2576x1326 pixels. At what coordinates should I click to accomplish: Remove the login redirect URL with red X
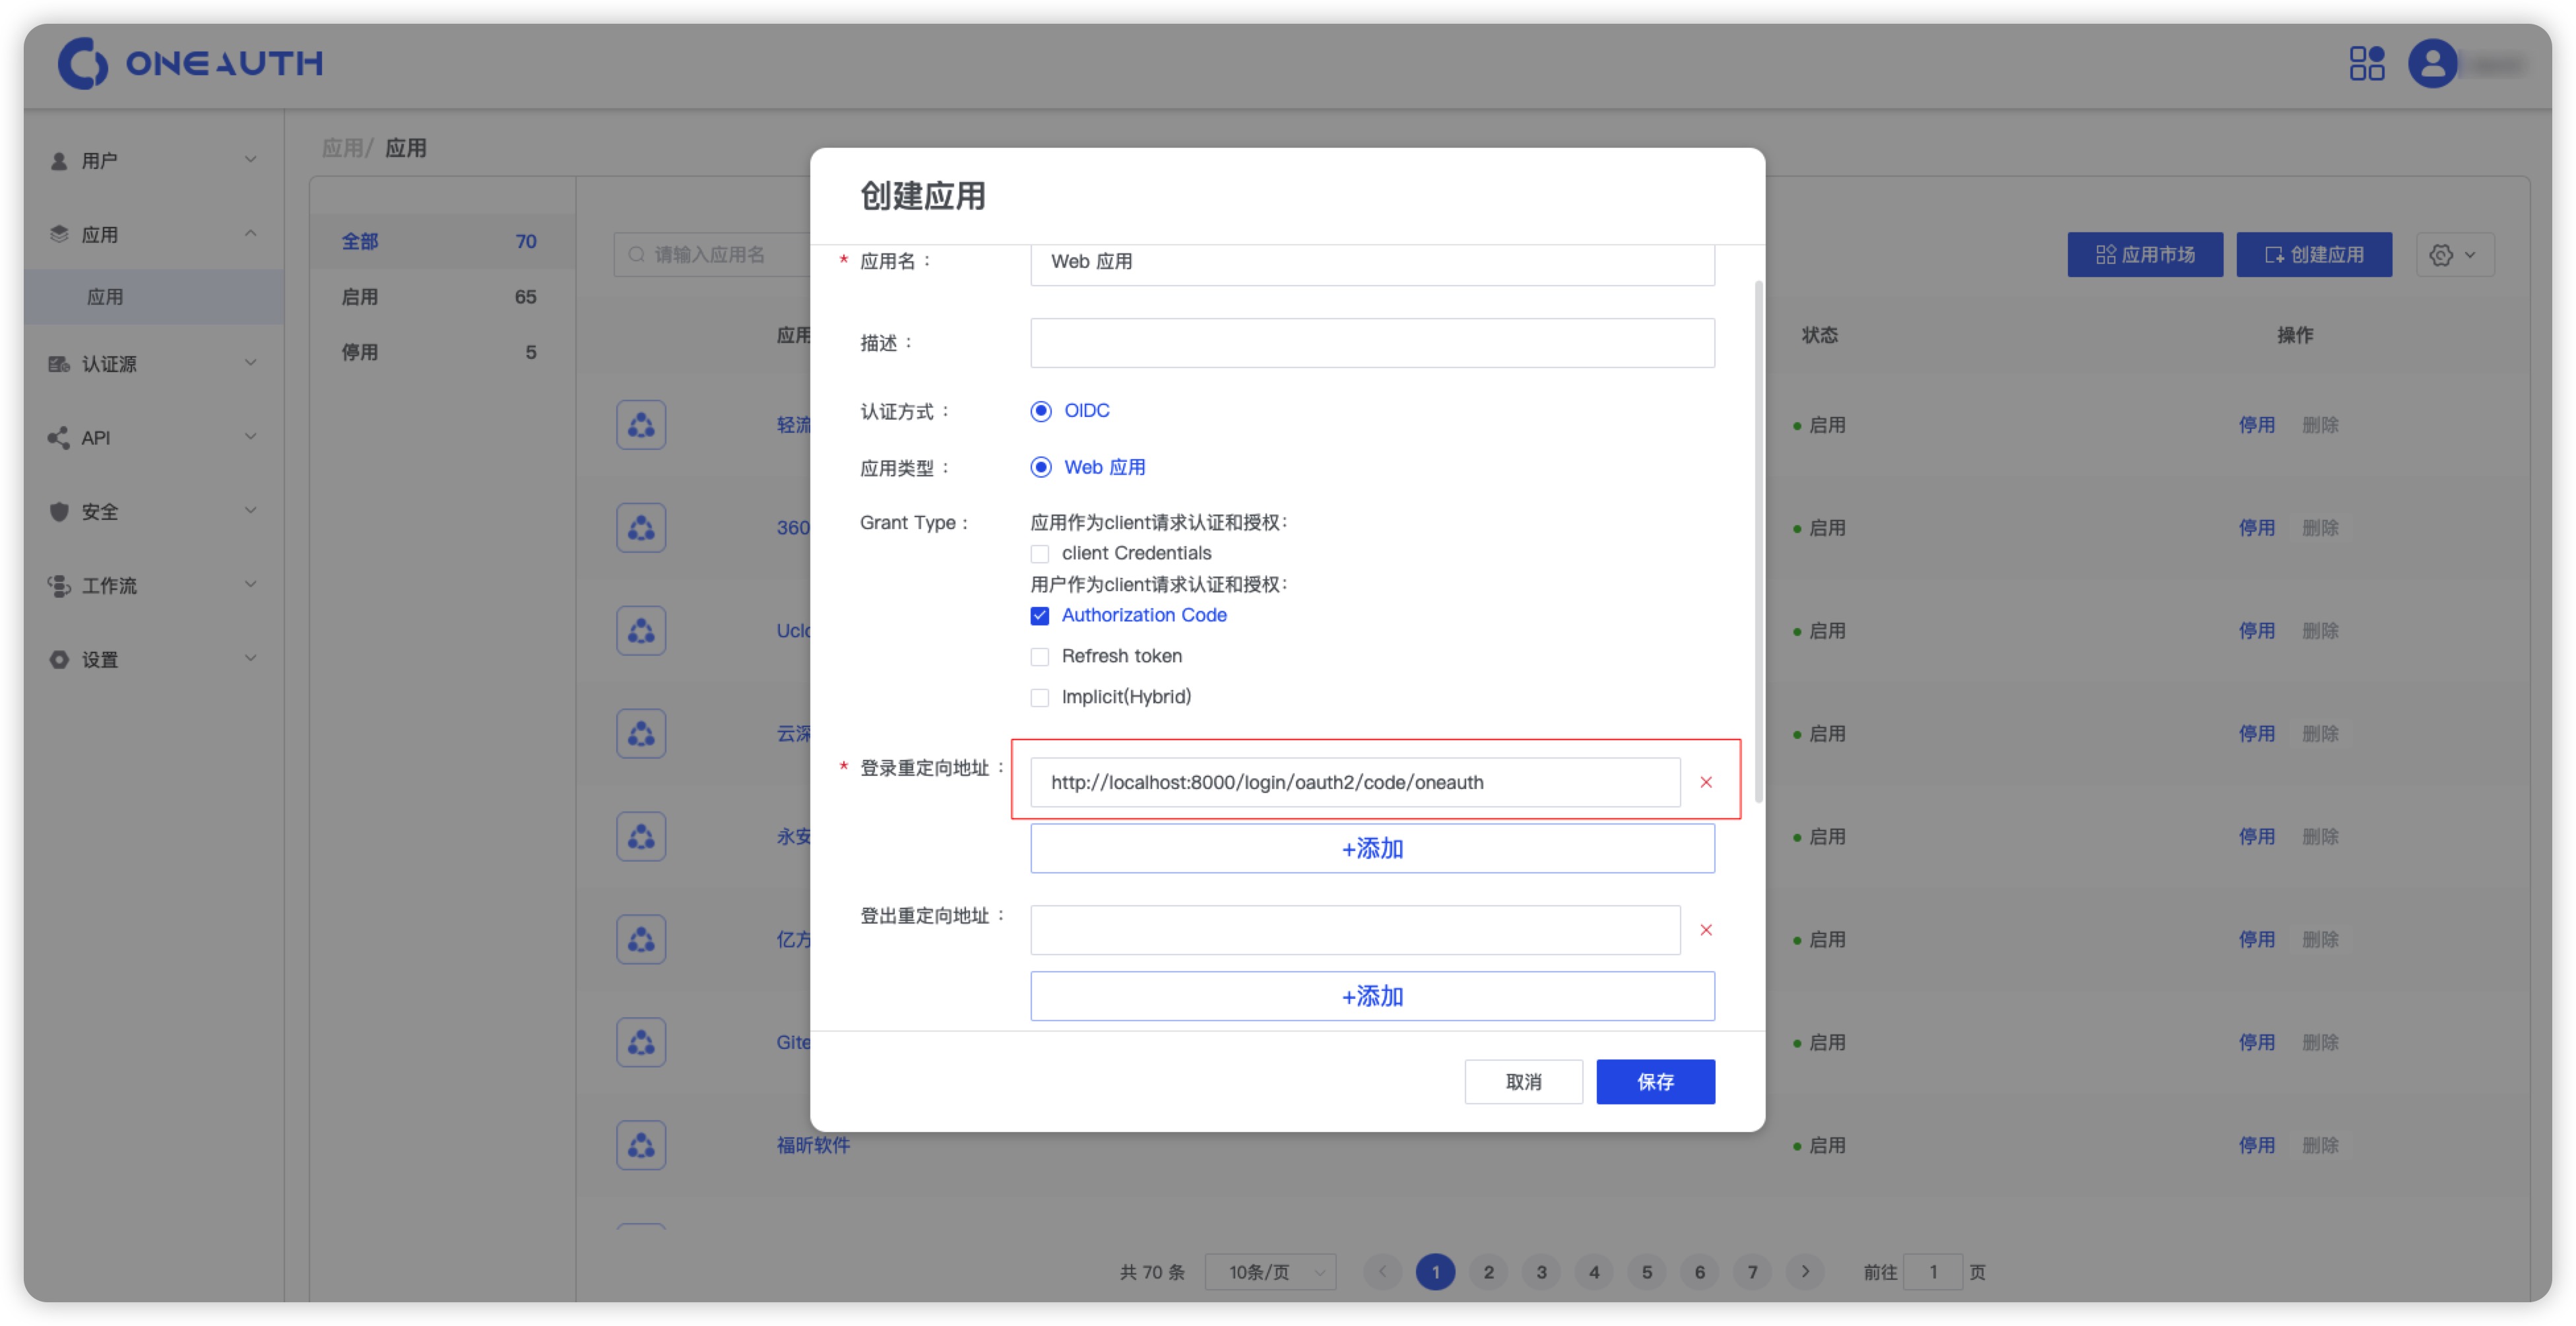[1706, 782]
